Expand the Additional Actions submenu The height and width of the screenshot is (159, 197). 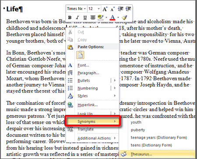(93, 138)
